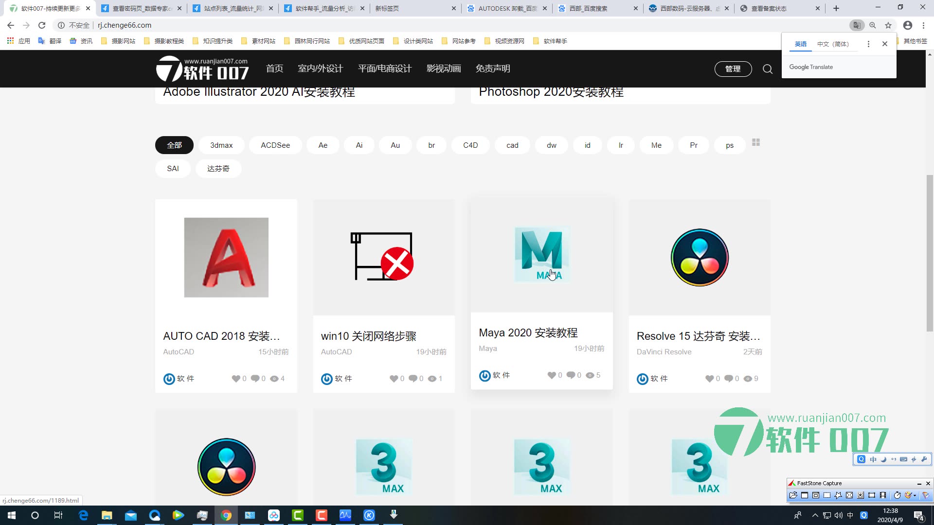Open Chrome's three-dot main menu
This screenshot has width=934, height=525.
924,25
